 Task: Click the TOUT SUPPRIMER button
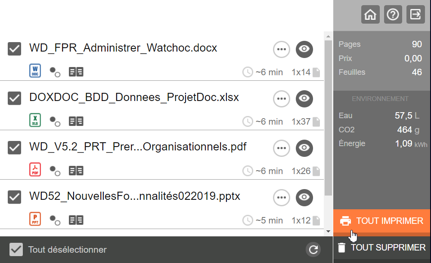(381, 248)
